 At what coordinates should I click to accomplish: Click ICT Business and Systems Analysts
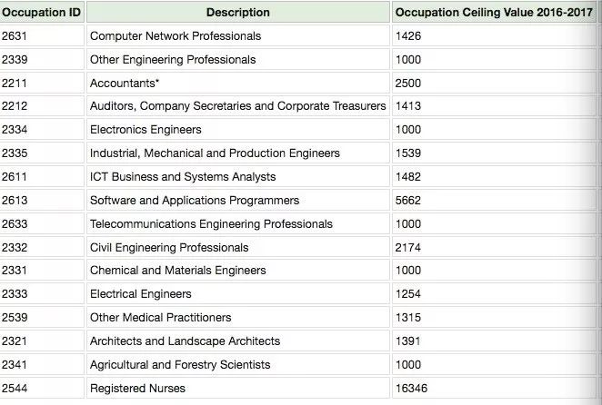click(183, 177)
